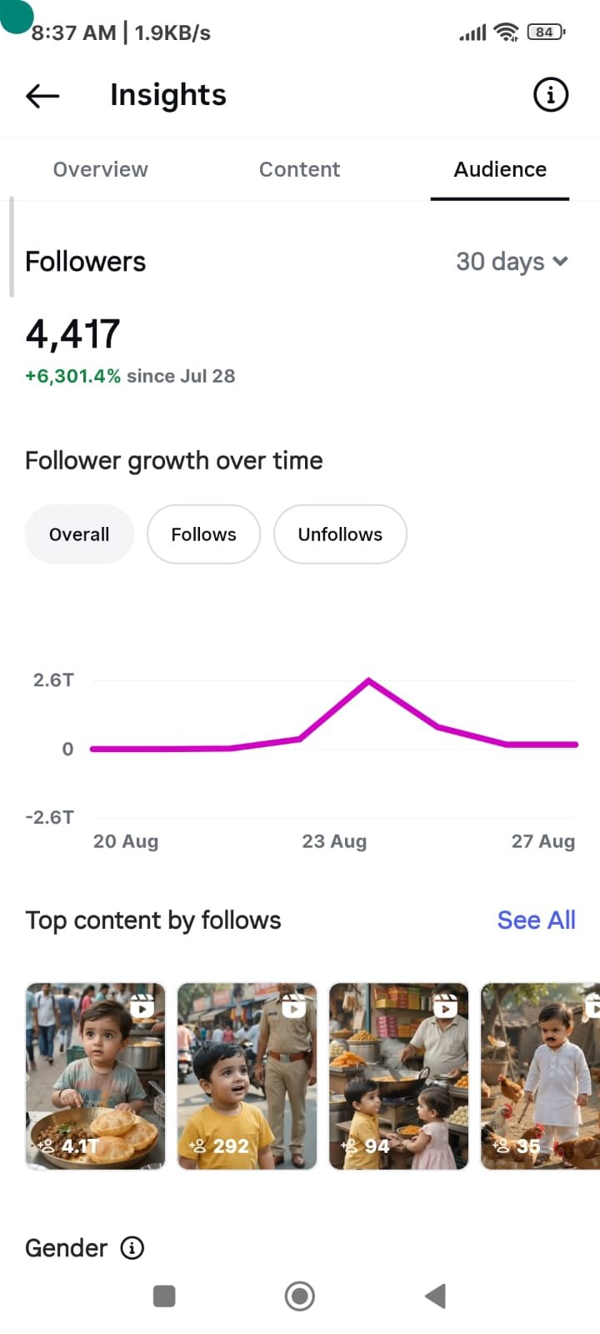Screen dimensions: 600x1334
Task: Switch to the Content tab
Action: click(x=300, y=169)
